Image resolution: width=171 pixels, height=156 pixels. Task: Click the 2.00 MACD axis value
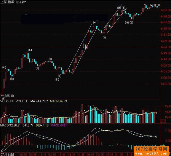point(168,141)
